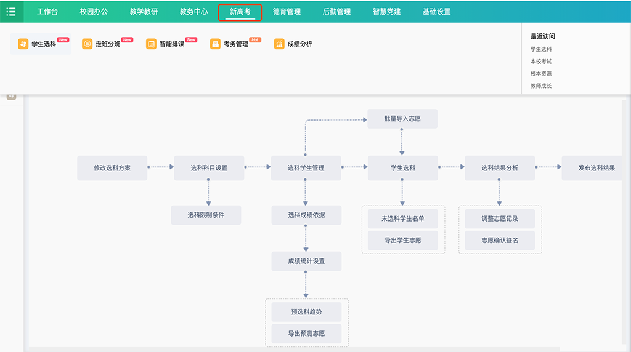Screen dimensions: 631x352
Task: Select the 德育管理 menu item
Action: pyautogui.click(x=287, y=12)
